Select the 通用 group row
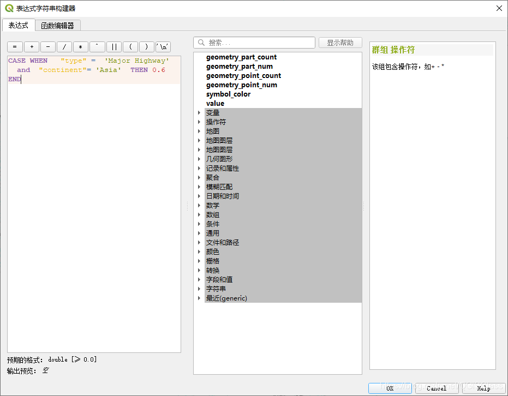The width and height of the screenshot is (508, 396). (x=283, y=233)
